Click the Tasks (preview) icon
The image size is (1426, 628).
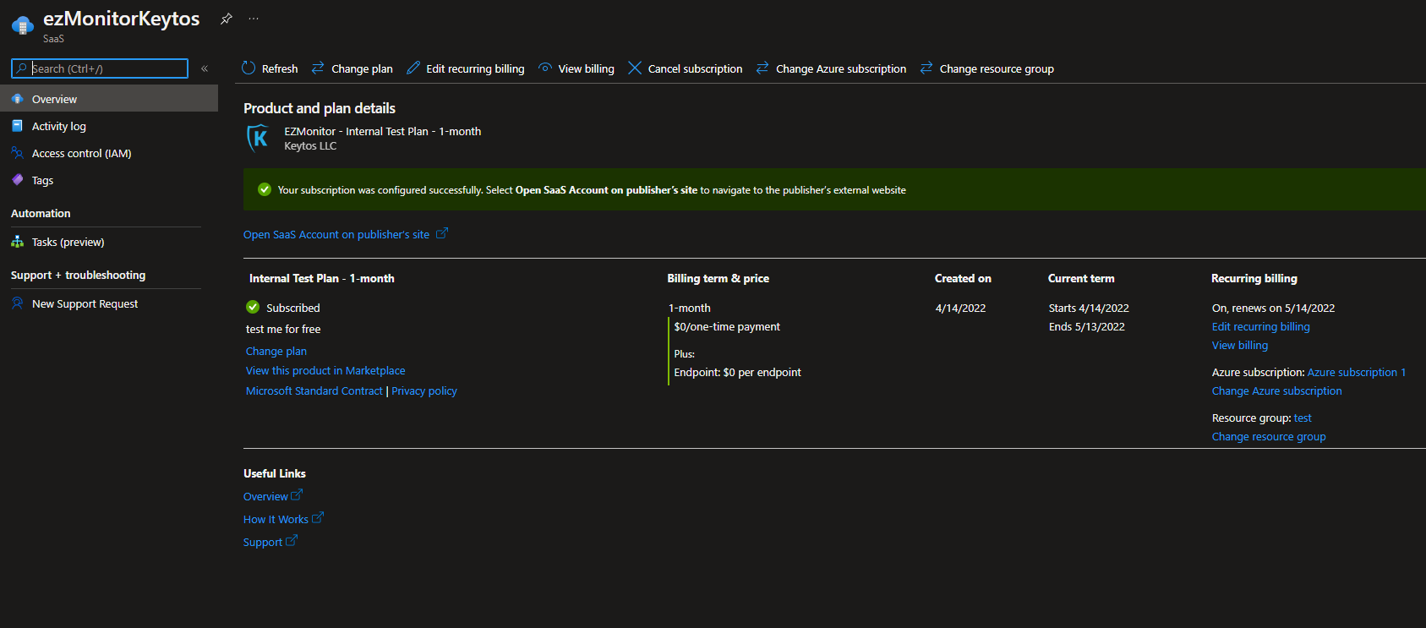pos(17,242)
